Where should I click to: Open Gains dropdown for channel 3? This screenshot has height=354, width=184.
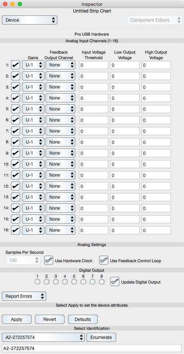[x=33, y=87]
